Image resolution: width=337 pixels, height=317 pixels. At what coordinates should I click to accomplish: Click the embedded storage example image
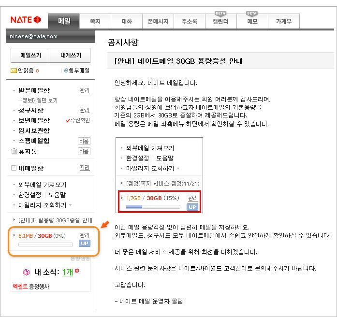click(x=159, y=175)
